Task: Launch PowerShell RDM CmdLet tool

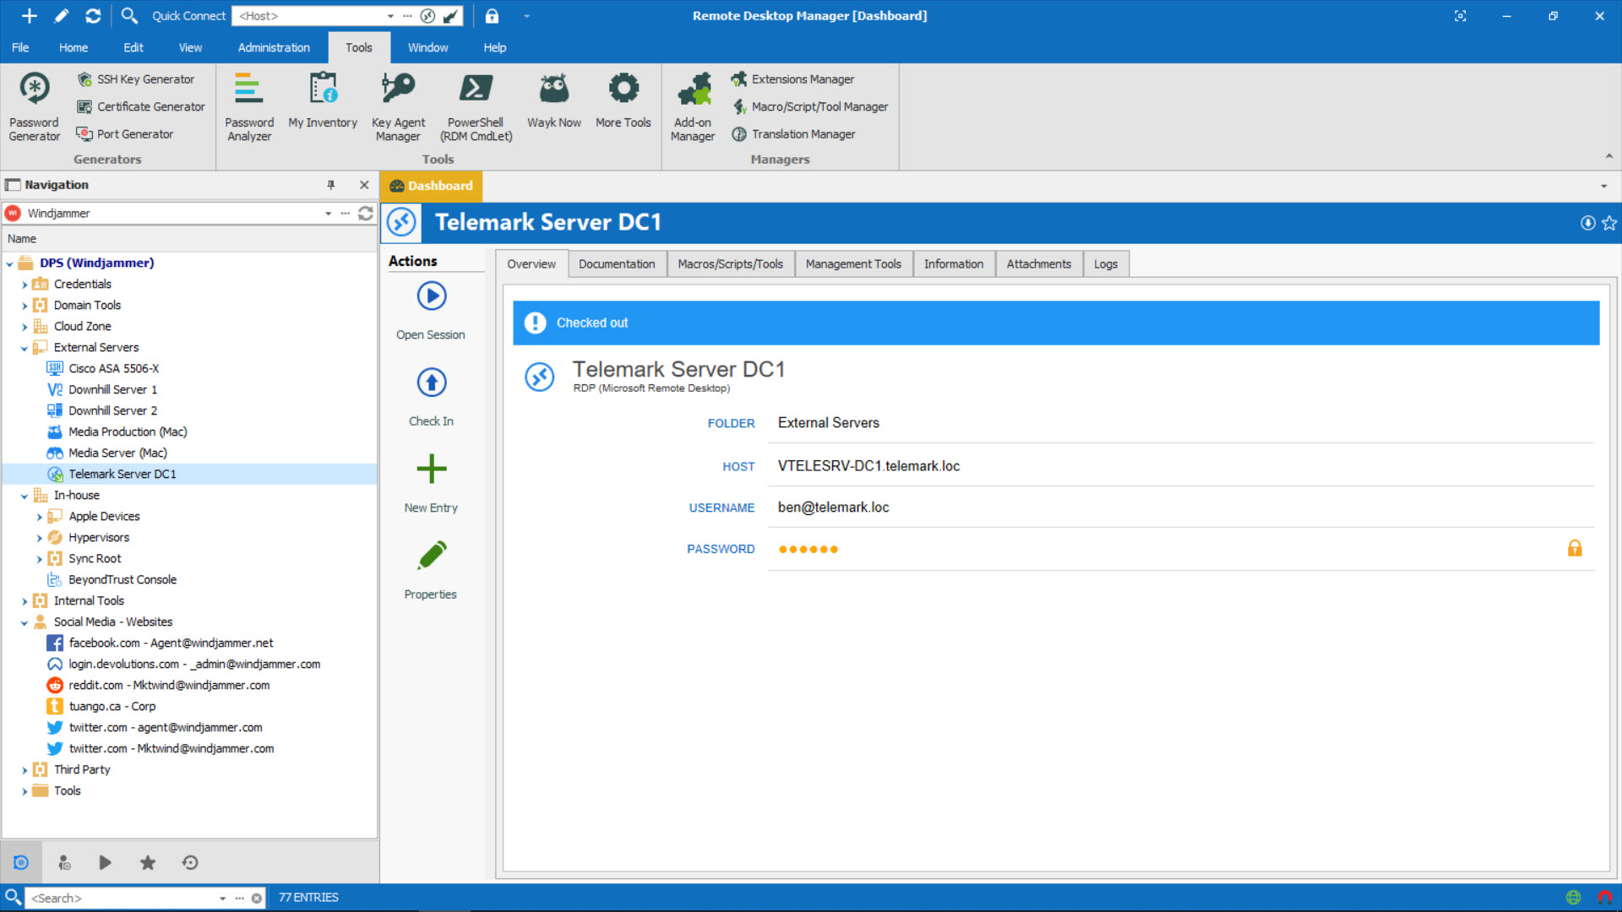Action: click(x=473, y=106)
